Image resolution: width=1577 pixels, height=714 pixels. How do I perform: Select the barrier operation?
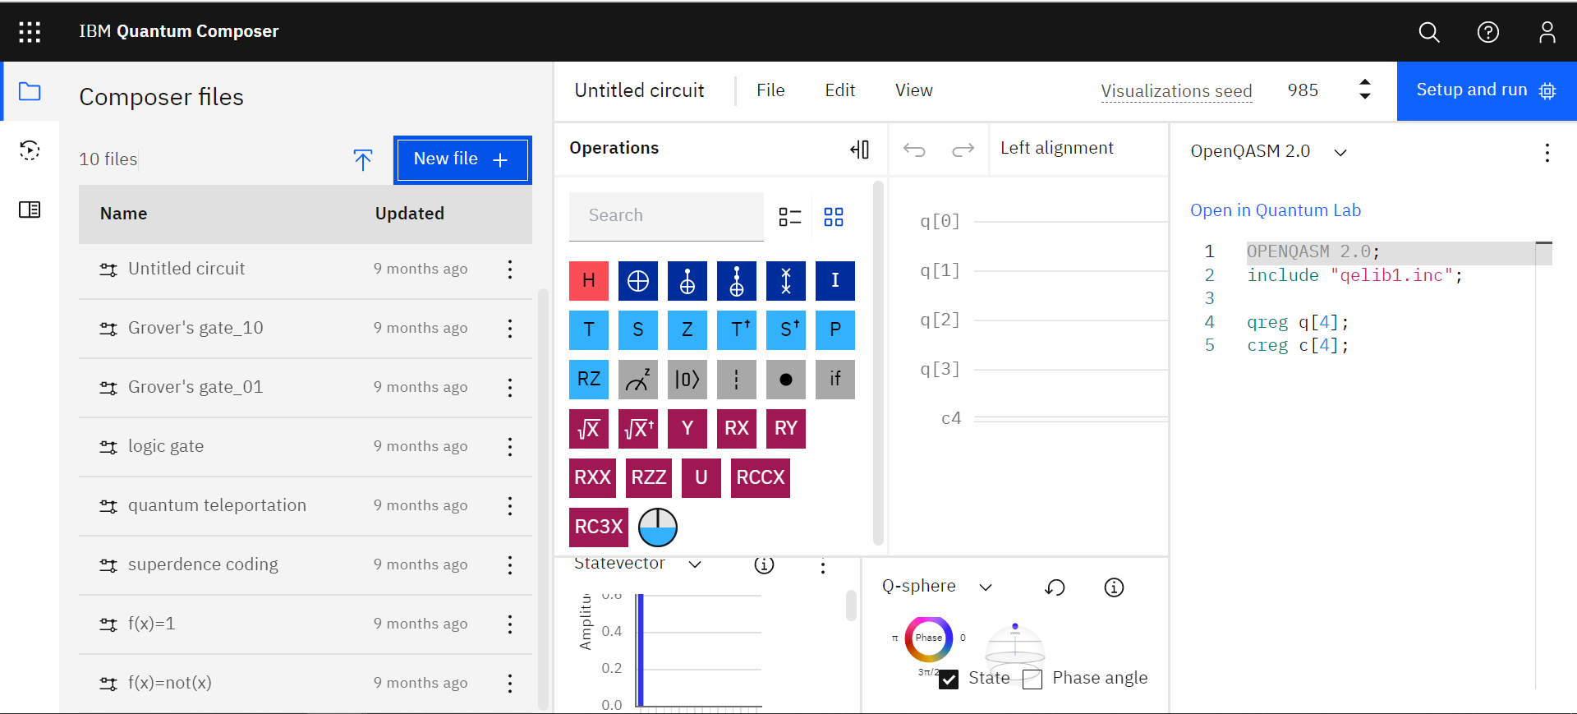(x=737, y=380)
